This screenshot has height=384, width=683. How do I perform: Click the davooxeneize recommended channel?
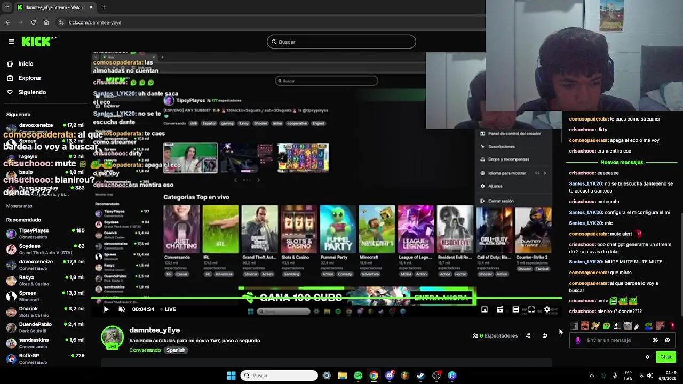coord(45,265)
